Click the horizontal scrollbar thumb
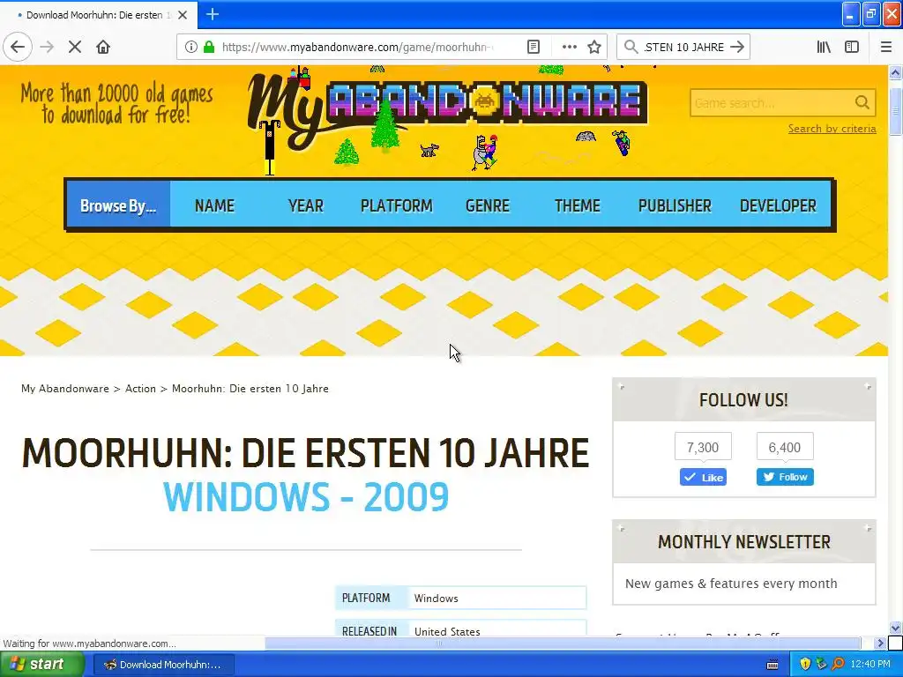The width and height of the screenshot is (903, 677). pos(562,643)
